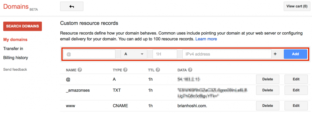Click the plus icon beside IPv4 field
The height and width of the screenshot is (113, 312).
click(275, 54)
